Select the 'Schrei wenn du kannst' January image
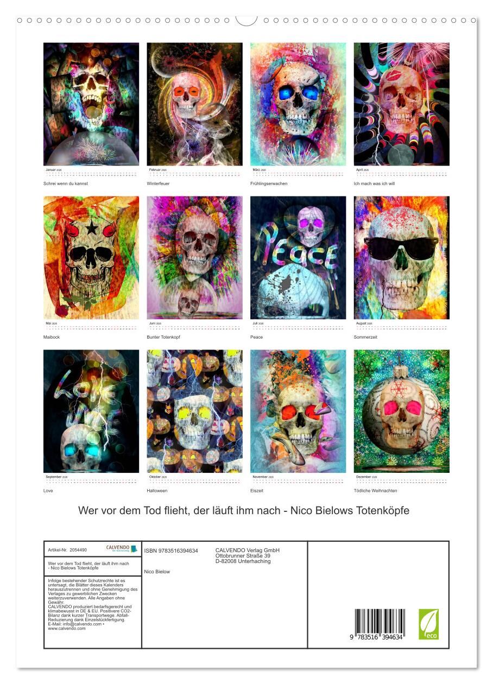The height and width of the screenshot is (684, 493). 91,104
